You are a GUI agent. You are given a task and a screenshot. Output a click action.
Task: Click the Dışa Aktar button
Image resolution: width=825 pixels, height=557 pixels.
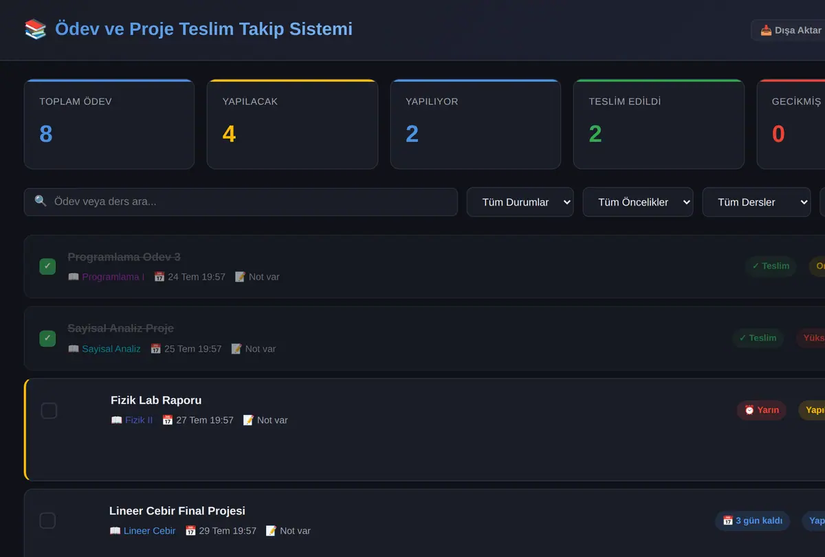pyautogui.click(x=789, y=30)
